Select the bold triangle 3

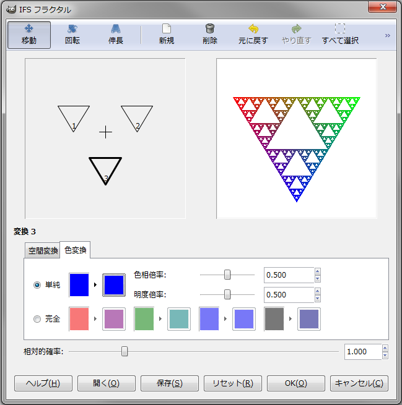tap(105, 171)
